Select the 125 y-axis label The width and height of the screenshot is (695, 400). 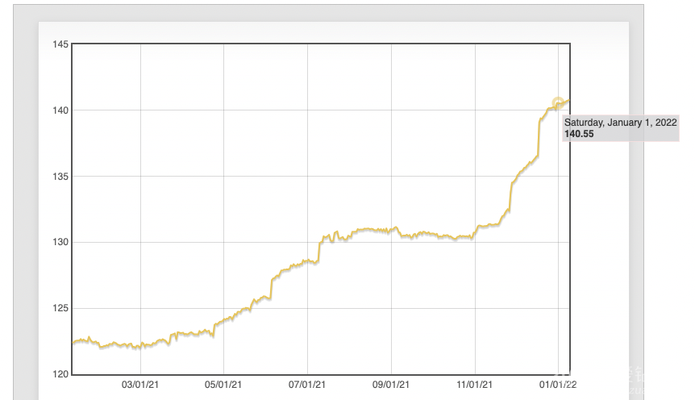[x=60, y=308]
